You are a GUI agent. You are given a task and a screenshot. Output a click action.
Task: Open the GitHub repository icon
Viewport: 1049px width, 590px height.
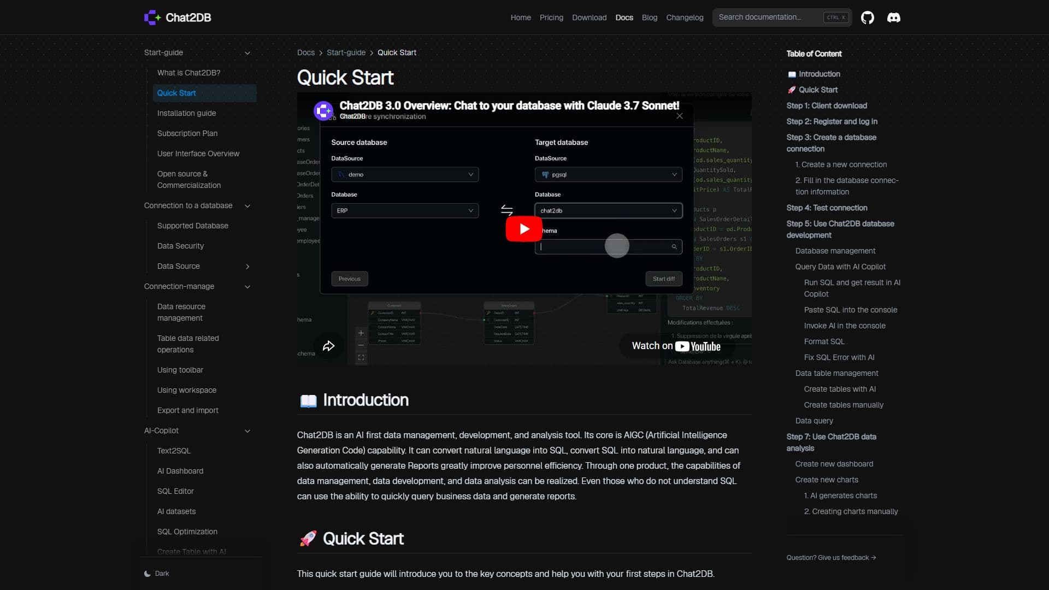click(867, 17)
